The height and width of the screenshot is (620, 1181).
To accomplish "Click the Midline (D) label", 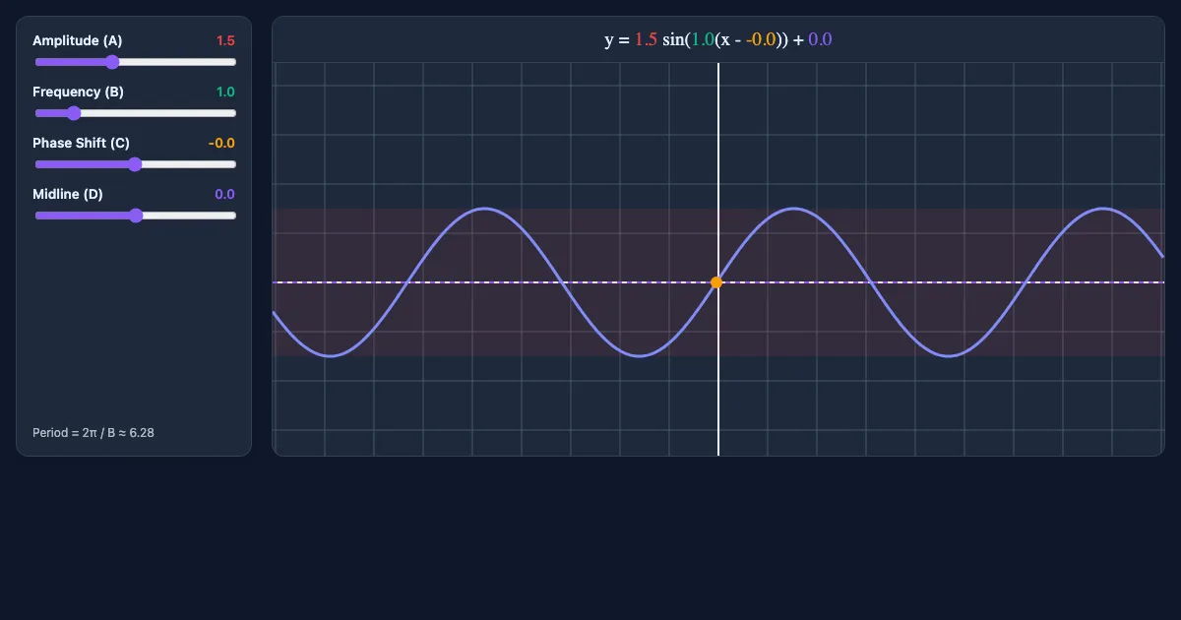I will point(68,194).
